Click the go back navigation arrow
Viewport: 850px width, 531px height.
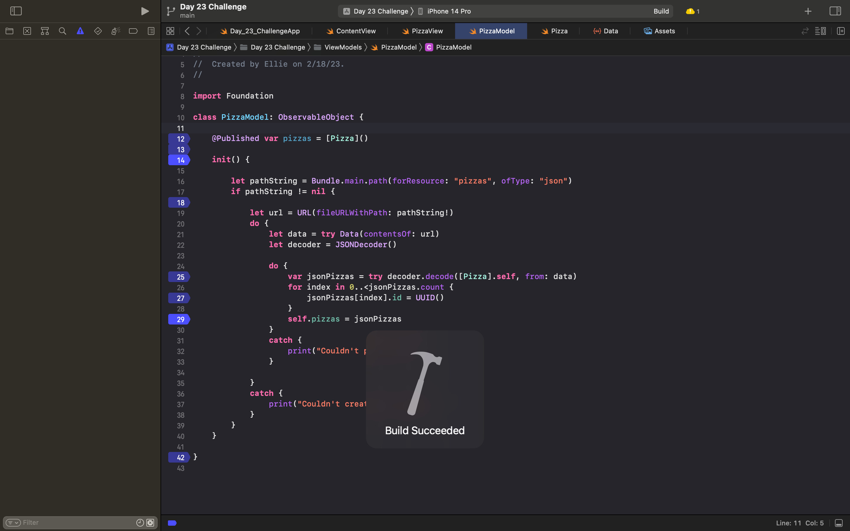187,31
